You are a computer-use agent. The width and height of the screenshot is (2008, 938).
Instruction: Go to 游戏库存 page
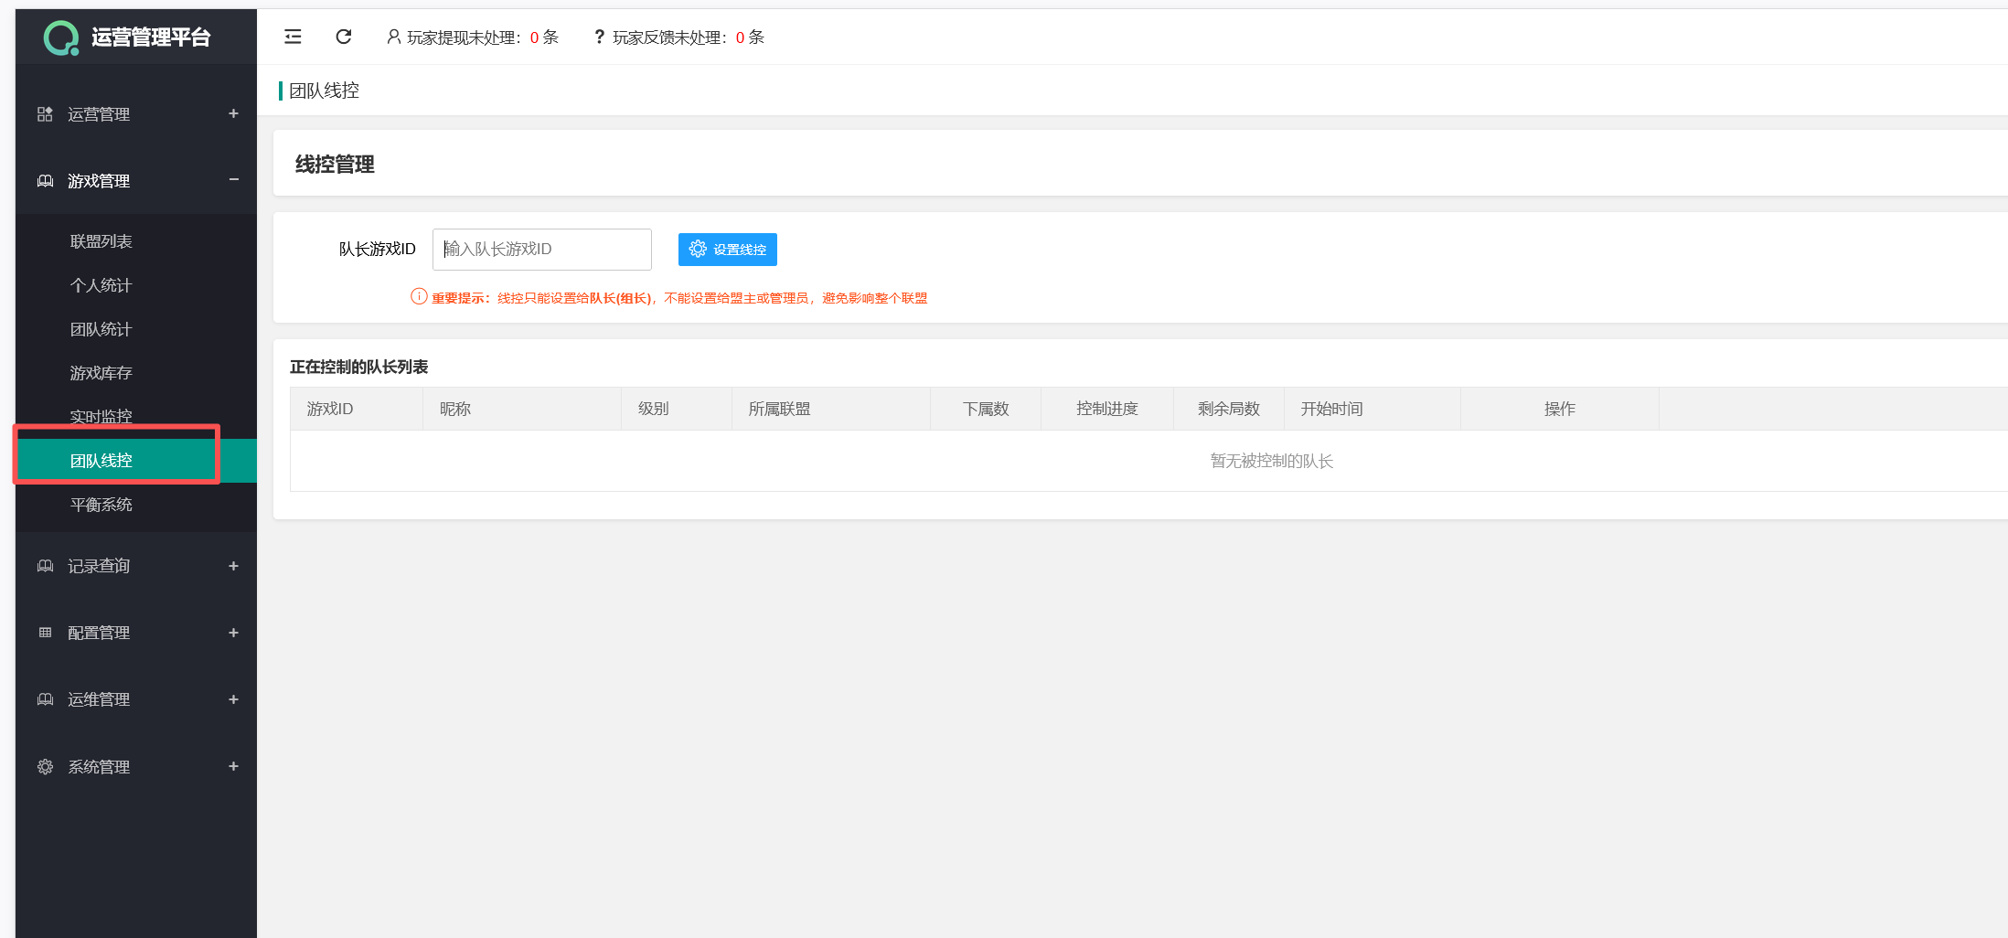coord(101,373)
